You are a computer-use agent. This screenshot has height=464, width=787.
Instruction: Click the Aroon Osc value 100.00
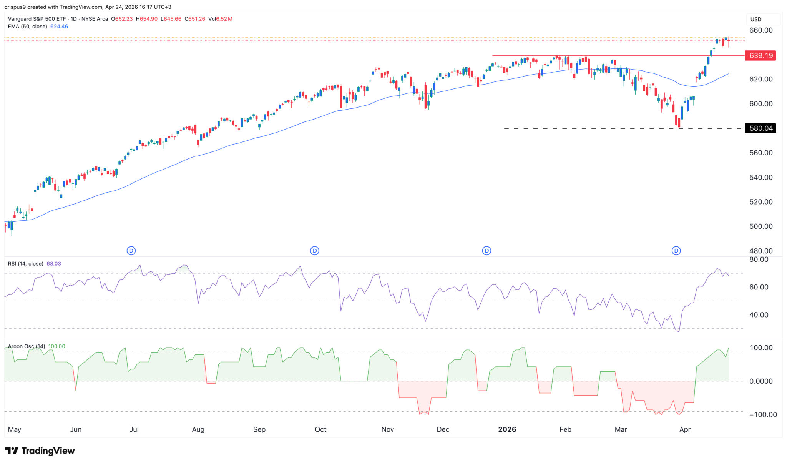pyautogui.click(x=57, y=346)
